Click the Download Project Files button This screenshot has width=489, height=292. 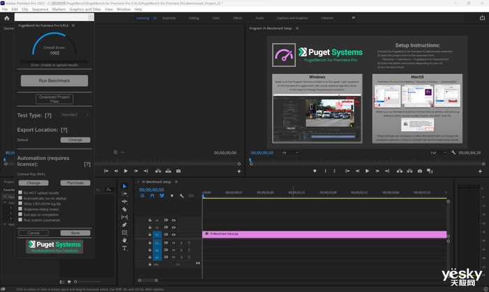[x=54, y=99]
